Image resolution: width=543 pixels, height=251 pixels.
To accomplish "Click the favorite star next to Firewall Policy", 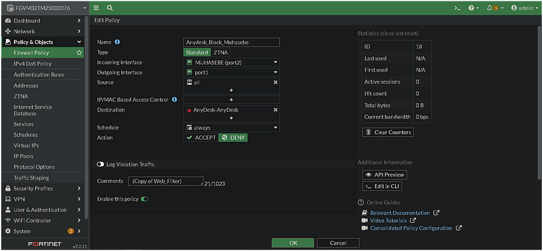I will click(x=79, y=53).
